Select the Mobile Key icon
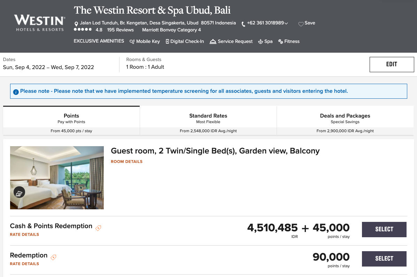 pos(132,41)
